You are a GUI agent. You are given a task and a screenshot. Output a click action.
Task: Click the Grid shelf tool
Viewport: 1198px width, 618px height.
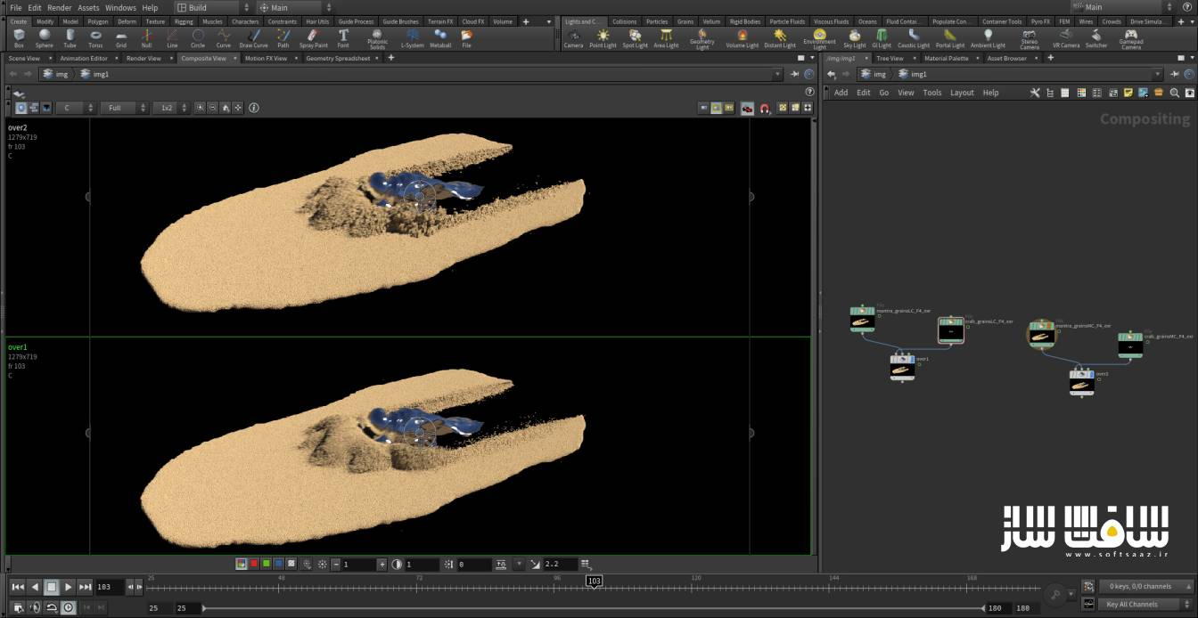[x=120, y=38]
